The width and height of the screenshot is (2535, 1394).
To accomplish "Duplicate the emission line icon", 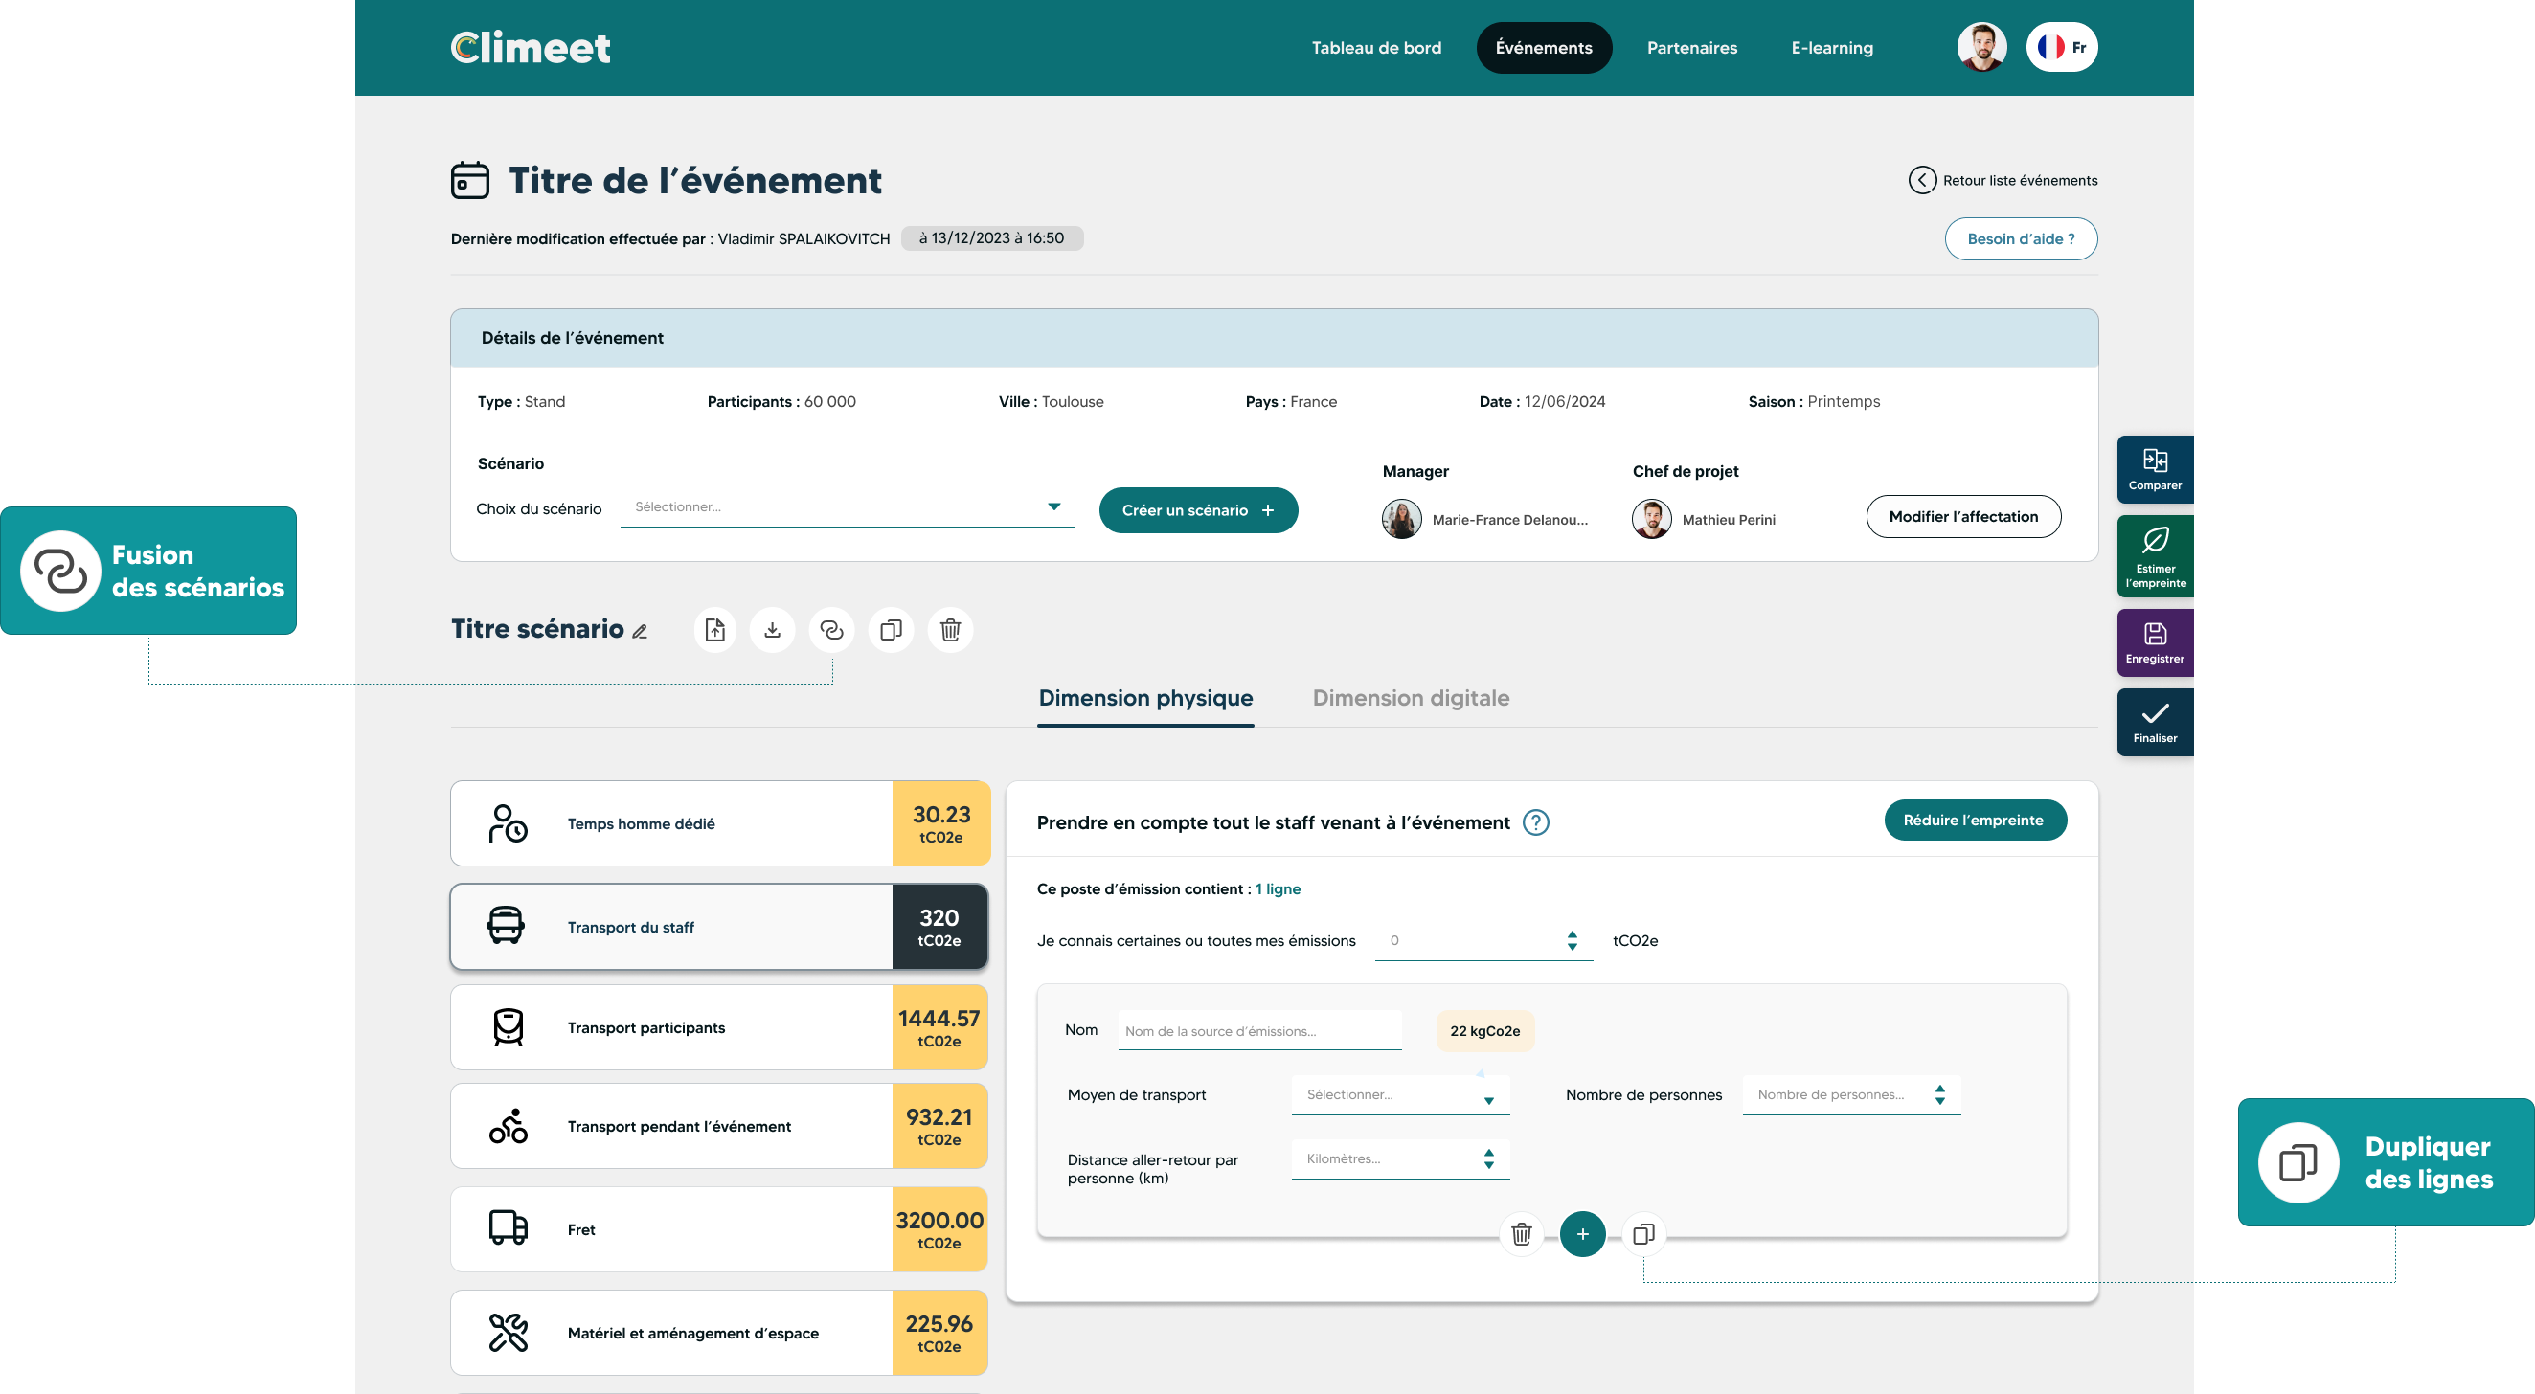I will tap(1643, 1234).
